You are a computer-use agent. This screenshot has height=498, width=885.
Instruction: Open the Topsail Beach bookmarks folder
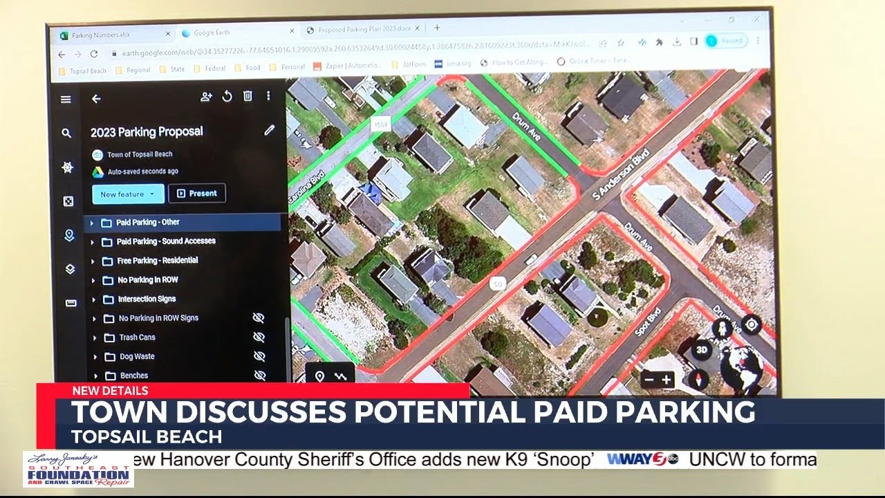click(x=83, y=71)
